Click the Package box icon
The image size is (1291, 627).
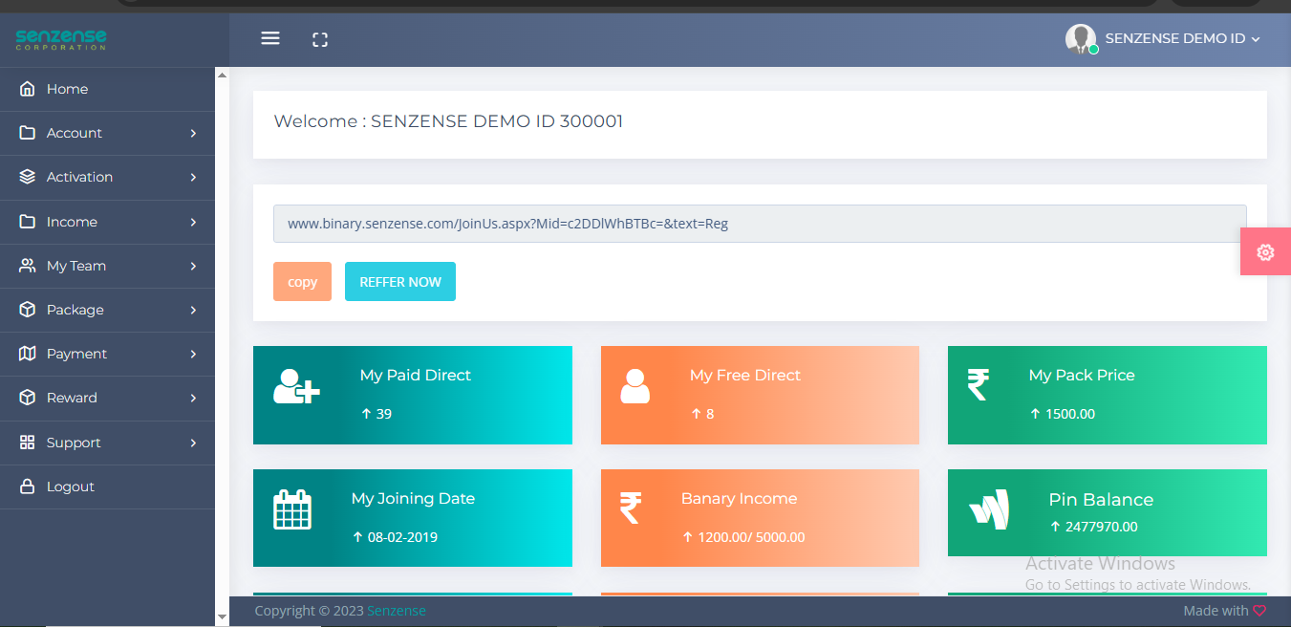click(x=28, y=310)
